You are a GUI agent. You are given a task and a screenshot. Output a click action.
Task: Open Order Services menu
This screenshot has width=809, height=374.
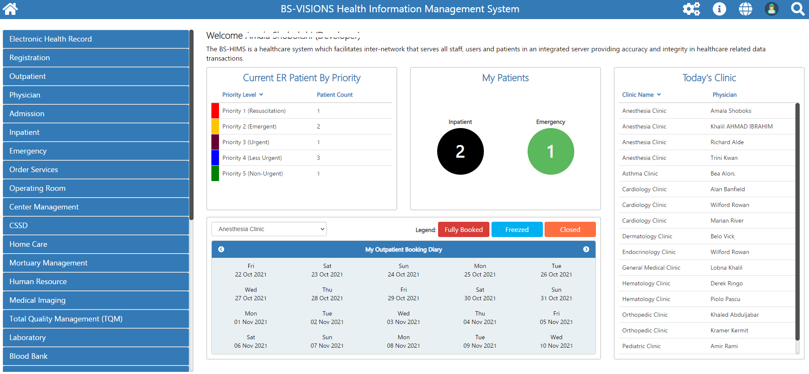(96, 170)
